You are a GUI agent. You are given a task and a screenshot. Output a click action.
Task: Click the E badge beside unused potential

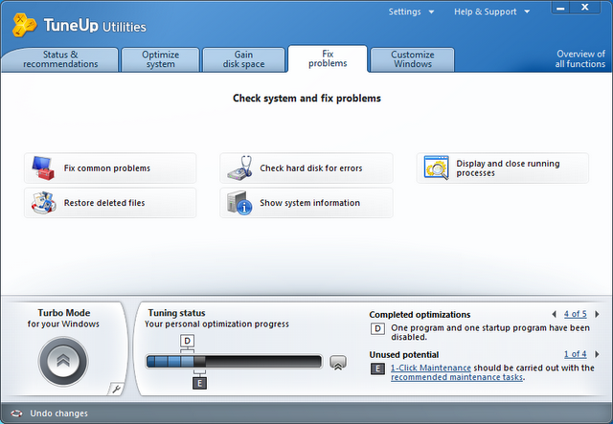(x=377, y=368)
